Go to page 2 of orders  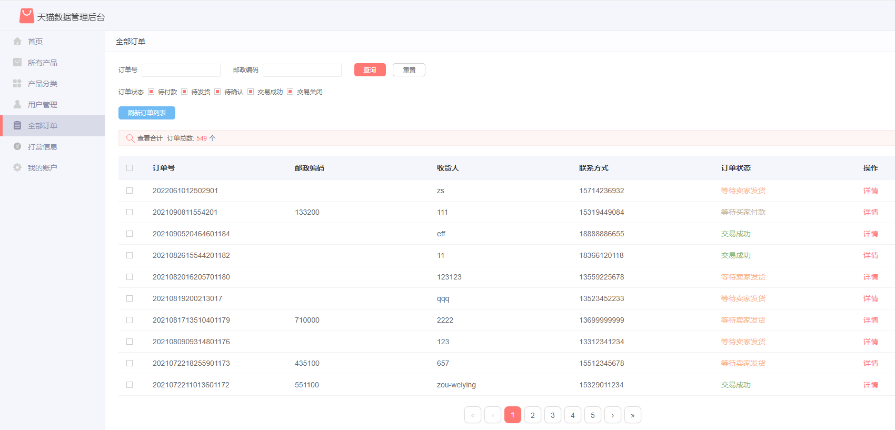(533, 415)
